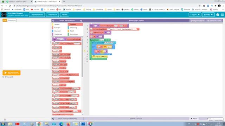This screenshot has width=225, height=126.
Task: Open Edge from the taskbar
Action: click(61, 124)
